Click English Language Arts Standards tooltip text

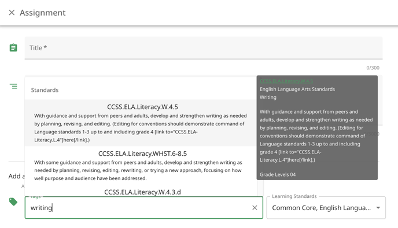point(297,89)
